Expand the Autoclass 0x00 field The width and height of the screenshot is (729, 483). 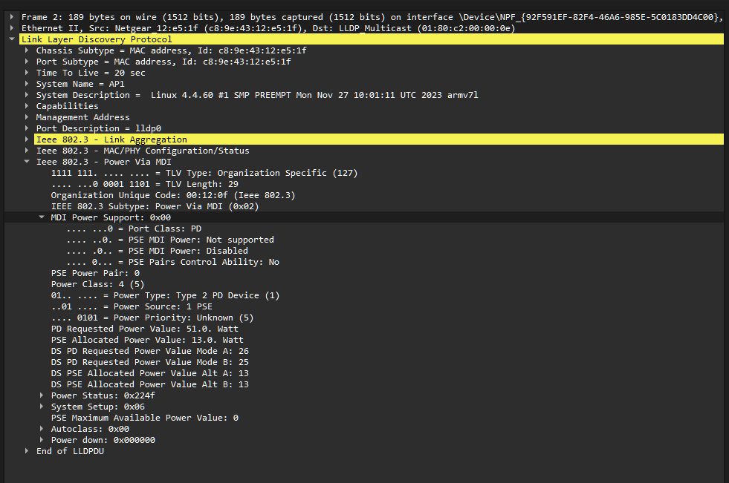tap(42, 429)
